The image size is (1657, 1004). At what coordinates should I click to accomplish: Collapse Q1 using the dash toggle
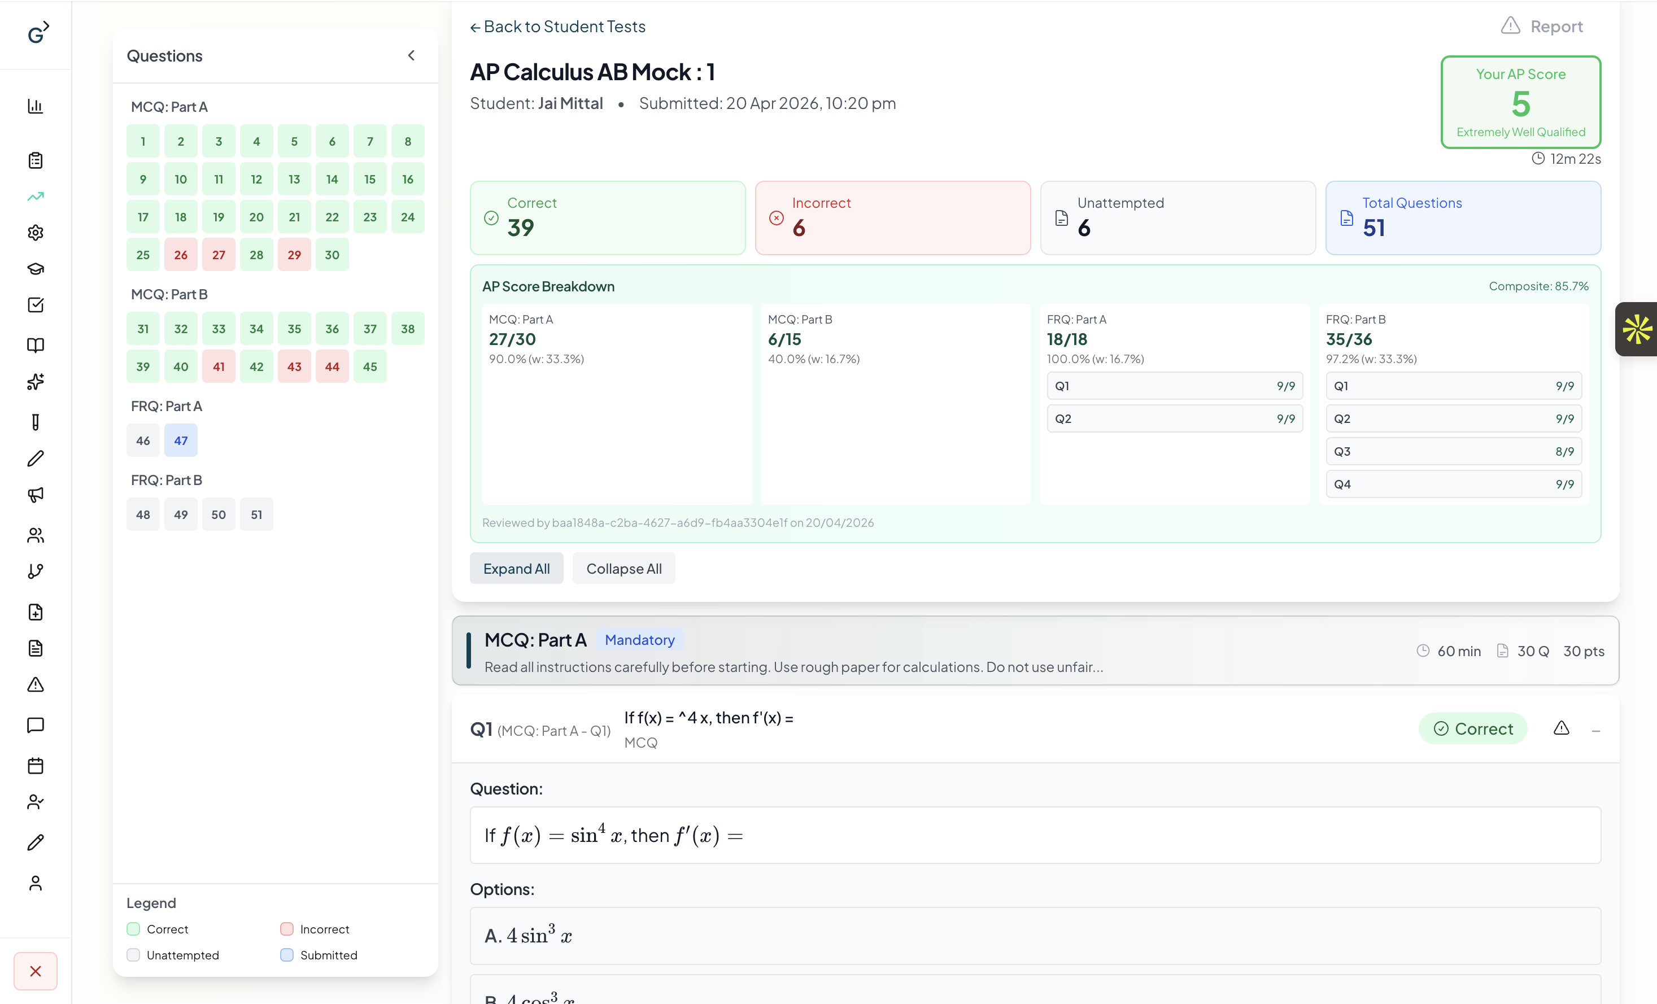point(1596,730)
